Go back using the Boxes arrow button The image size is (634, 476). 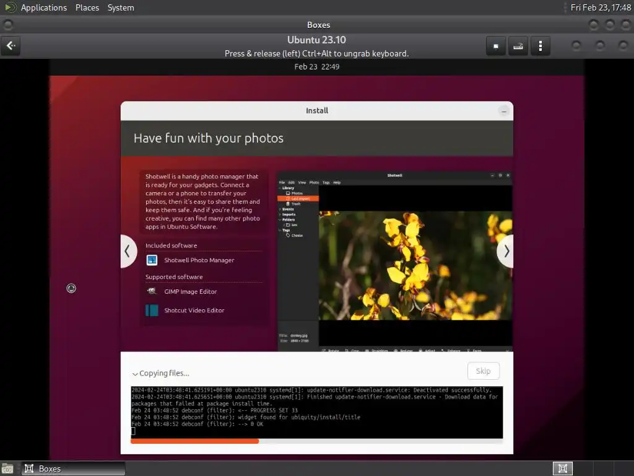11,46
